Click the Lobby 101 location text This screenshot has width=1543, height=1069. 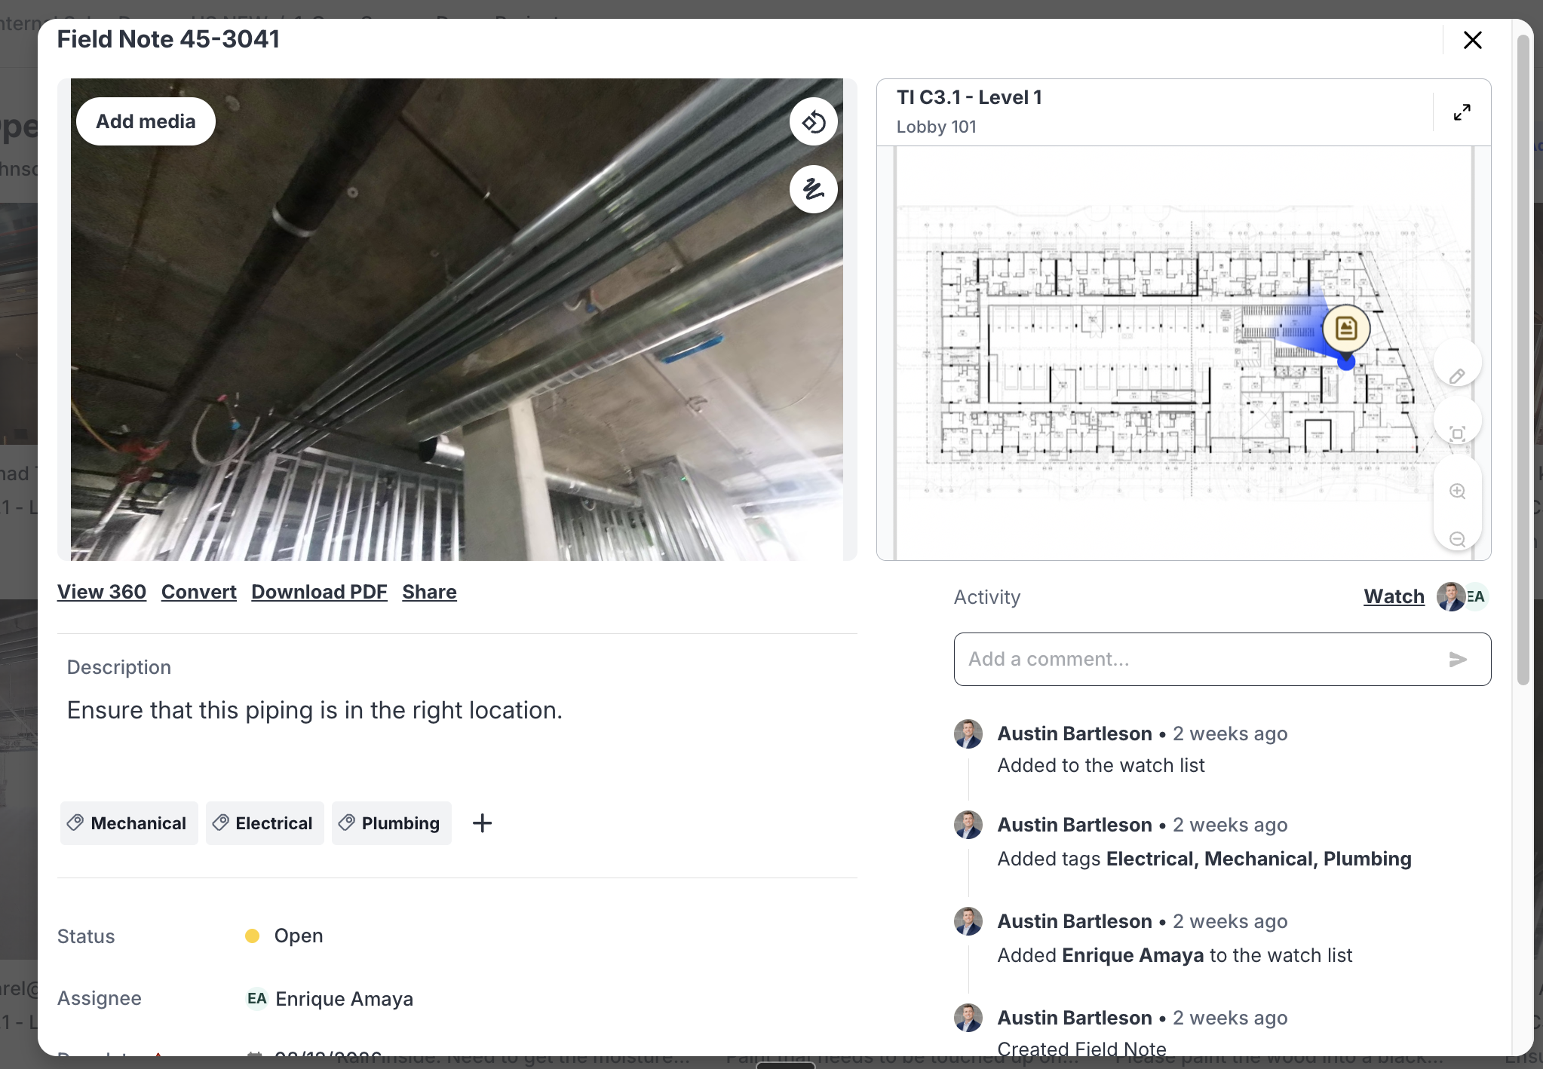point(936,127)
